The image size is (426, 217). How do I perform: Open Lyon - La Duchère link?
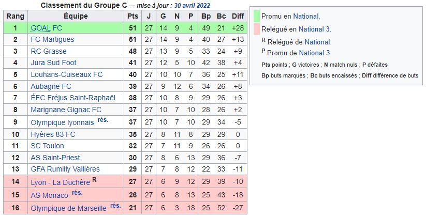(x=61, y=182)
